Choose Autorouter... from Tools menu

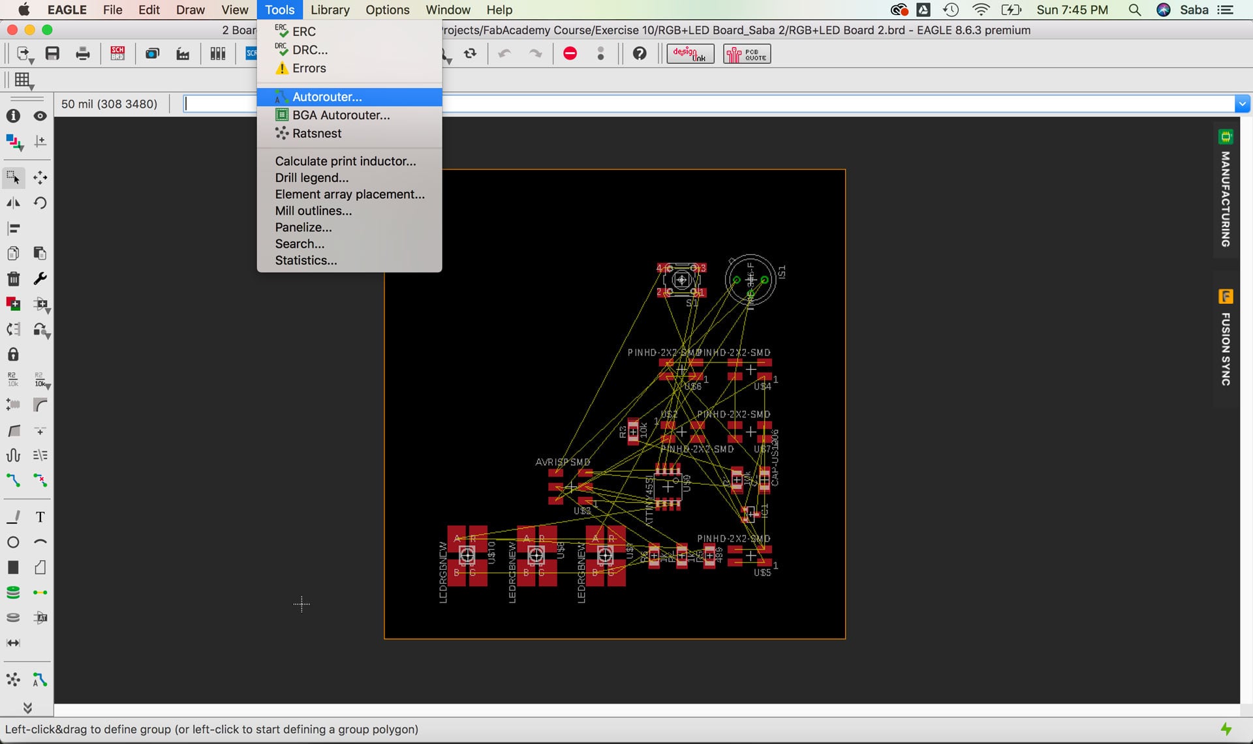point(349,97)
